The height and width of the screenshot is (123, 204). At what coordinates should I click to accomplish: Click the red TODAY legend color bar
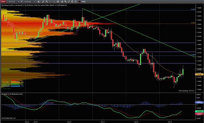[x=14, y=80]
